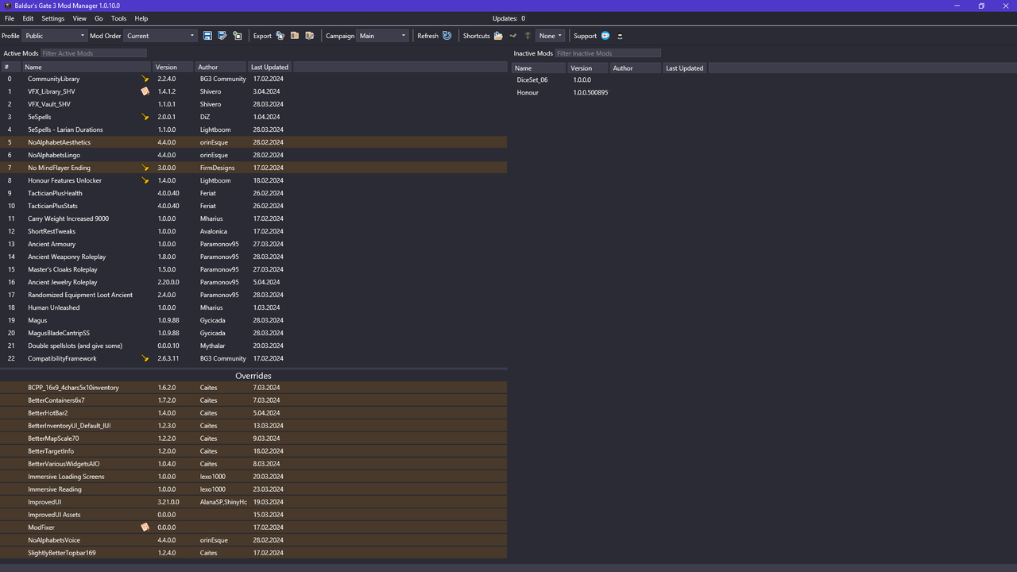Open the Tools menu
The width and height of the screenshot is (1017, 572).
118,18
